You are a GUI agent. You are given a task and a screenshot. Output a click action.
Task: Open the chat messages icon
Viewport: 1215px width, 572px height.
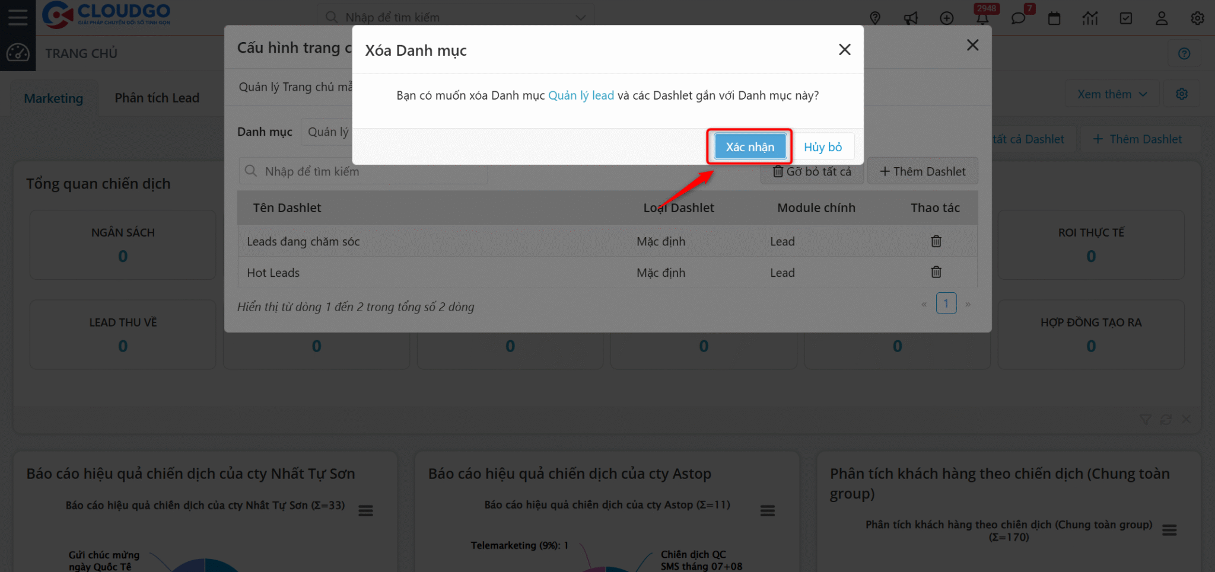tap(1018, 18)
